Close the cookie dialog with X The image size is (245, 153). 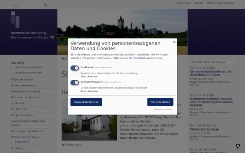pos(174,42)
